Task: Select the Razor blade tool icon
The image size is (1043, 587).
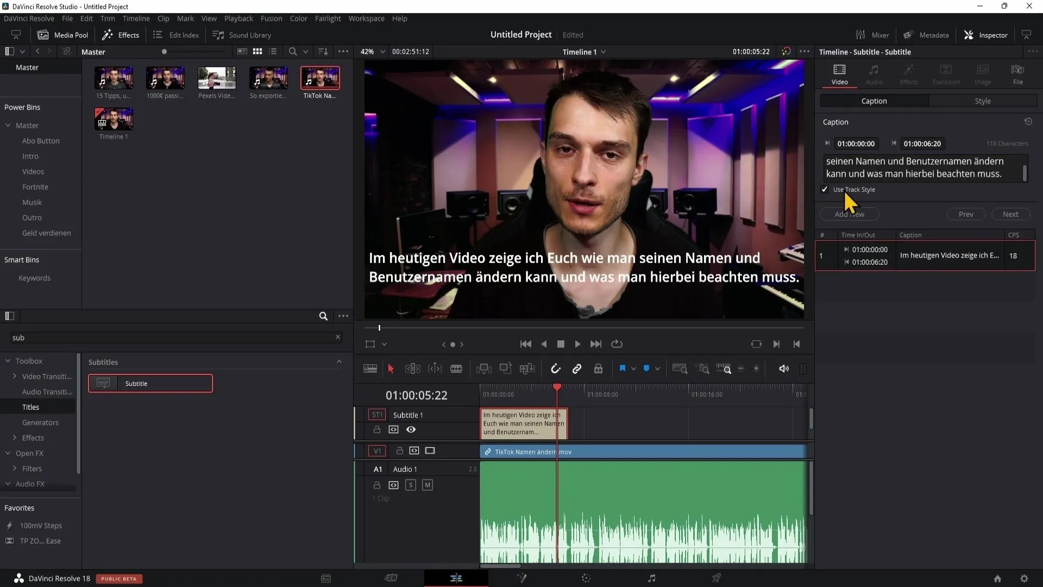Action: (457, 369)
